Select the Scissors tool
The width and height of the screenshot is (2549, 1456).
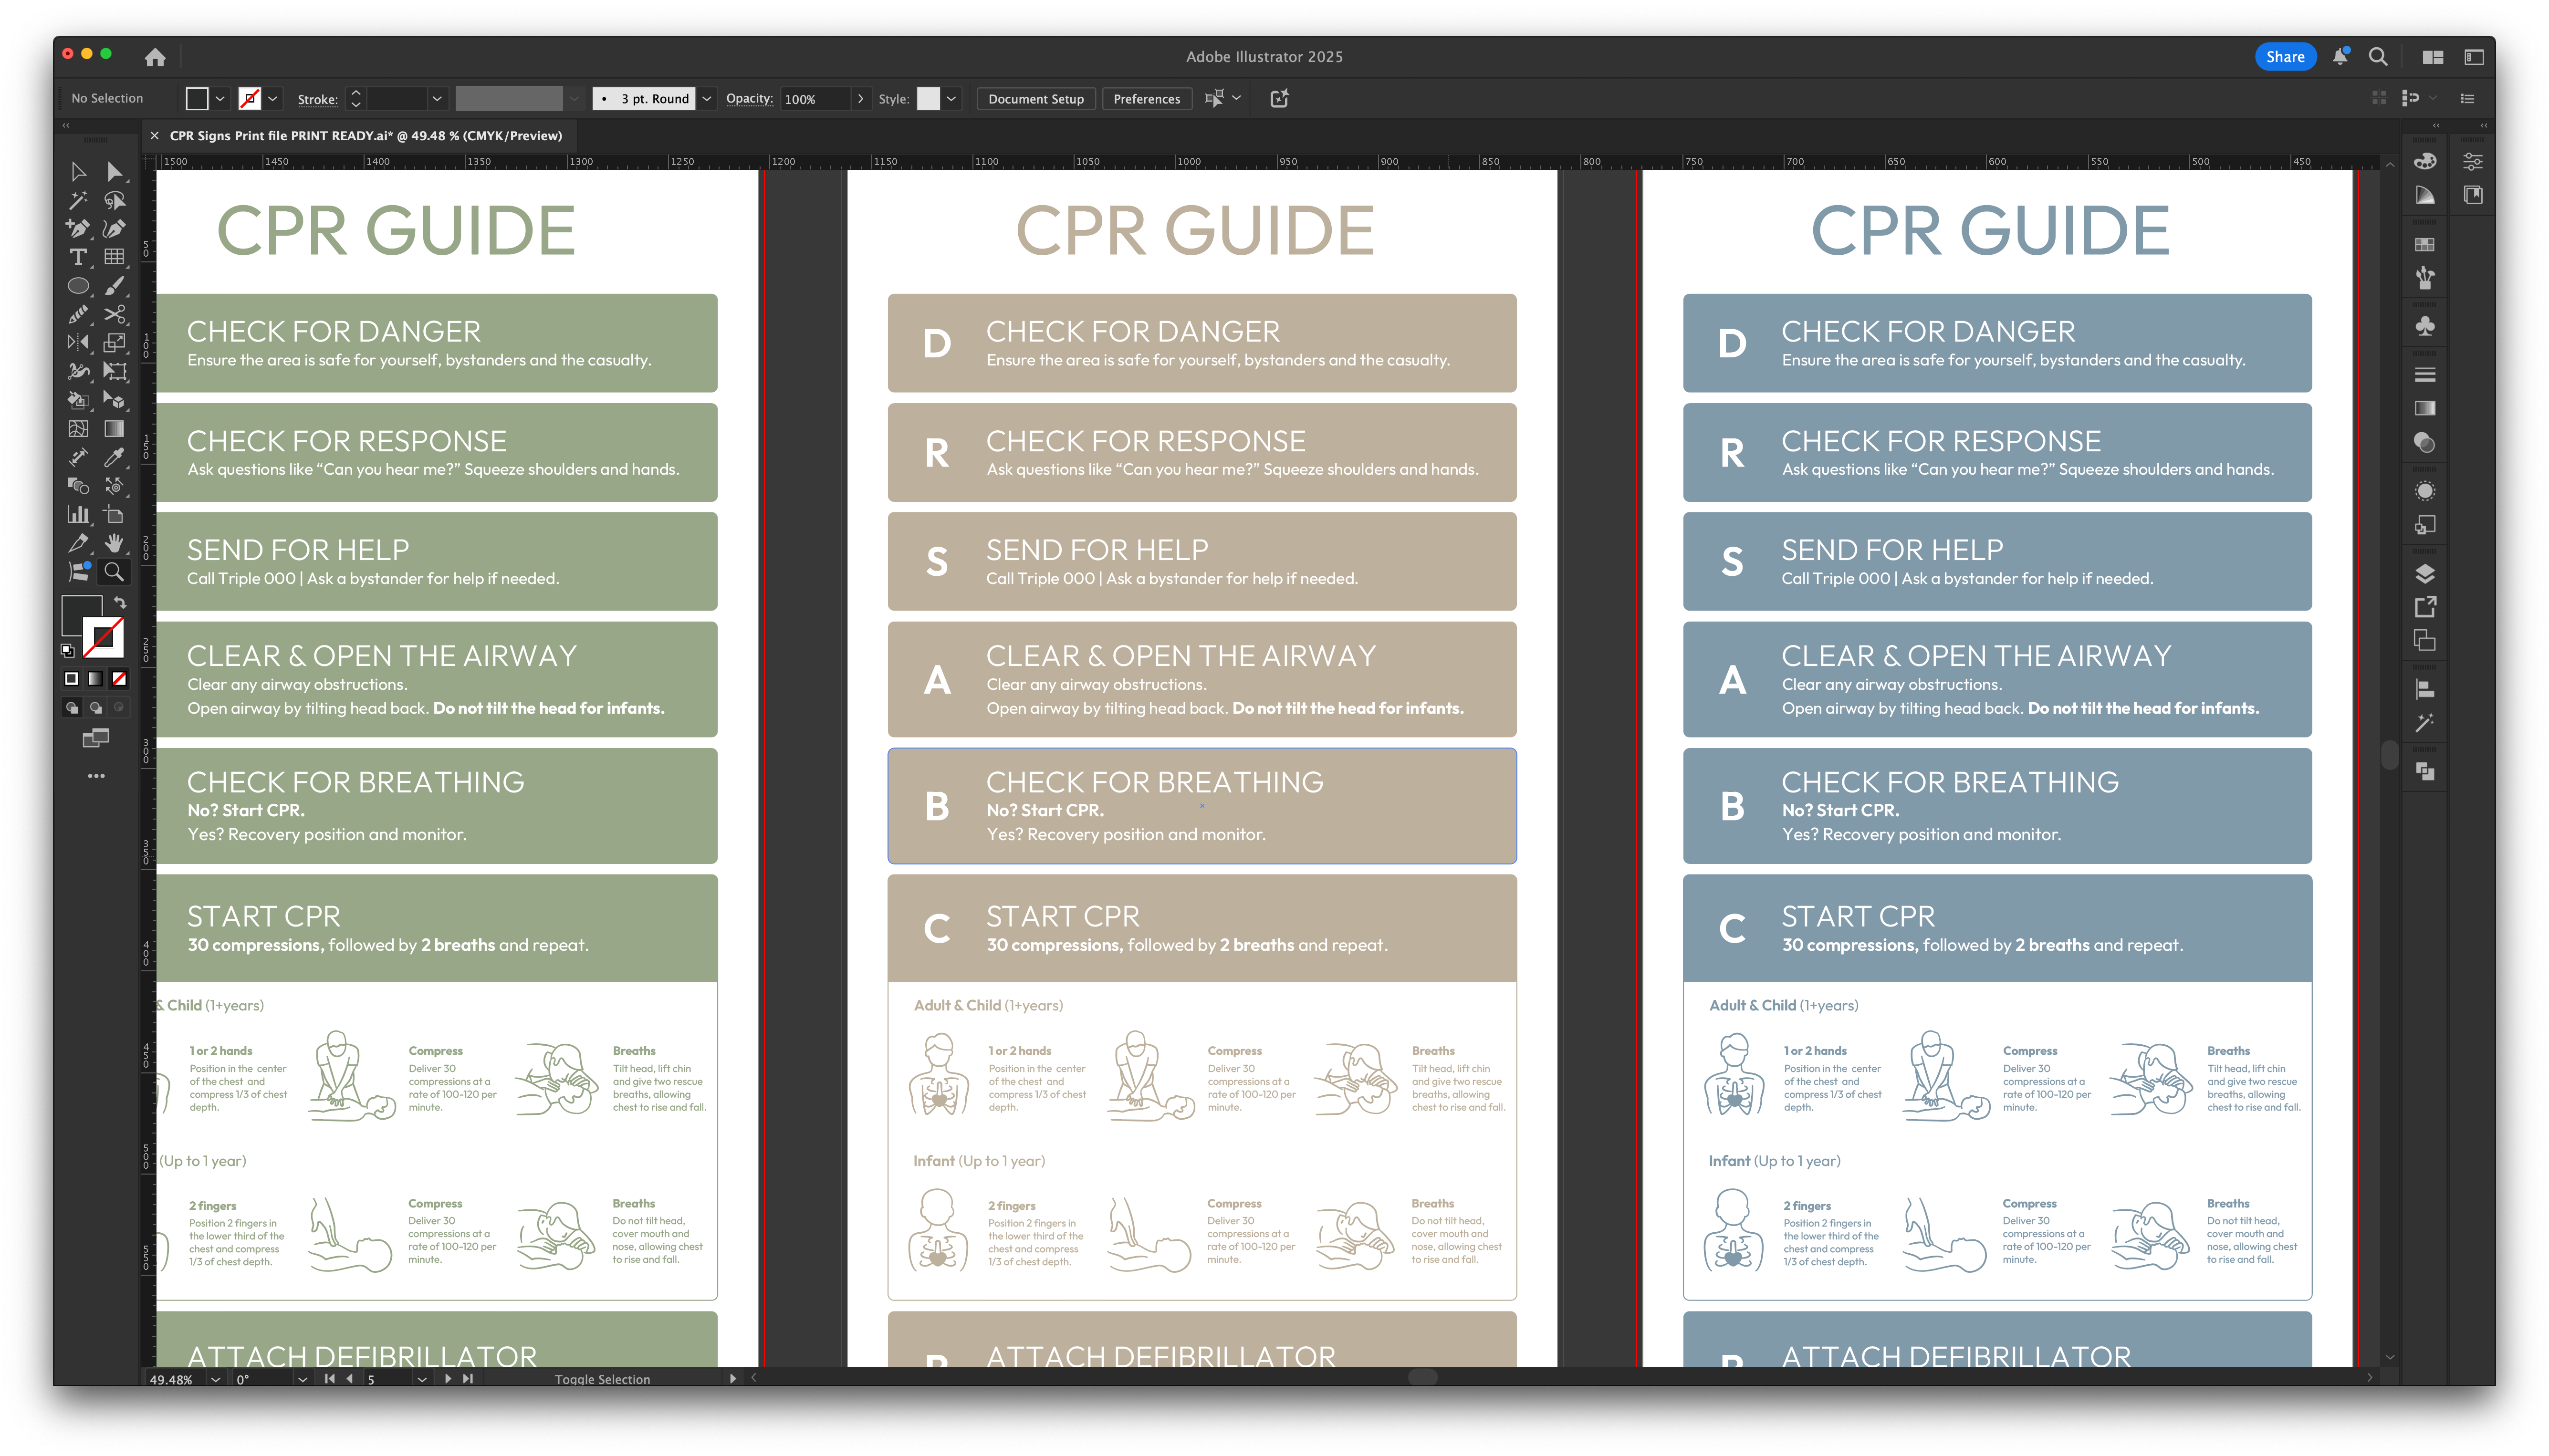pyautogui.click(x=114, y=314)
